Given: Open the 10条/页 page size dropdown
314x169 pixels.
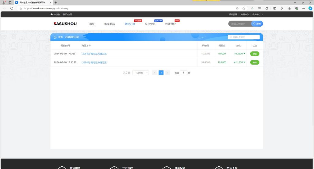Looking at the screenshot, I should point(140,73).
